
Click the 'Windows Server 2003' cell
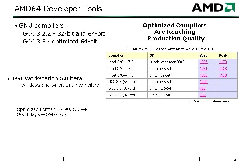point(167,62)
